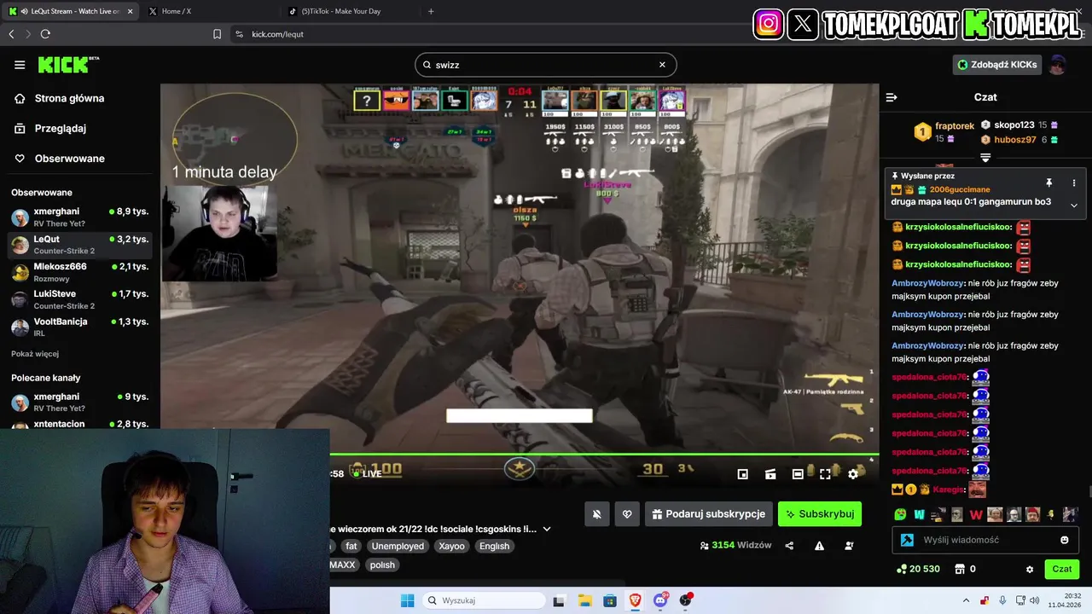Viewport: 1092px width, 614px height.
Task: Click Zdobądź KICKs button
Action: point(997,65)
